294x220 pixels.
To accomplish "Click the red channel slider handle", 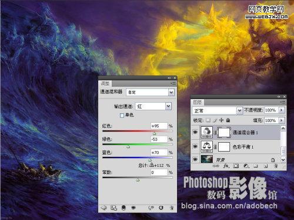I will tap(154, 134).
